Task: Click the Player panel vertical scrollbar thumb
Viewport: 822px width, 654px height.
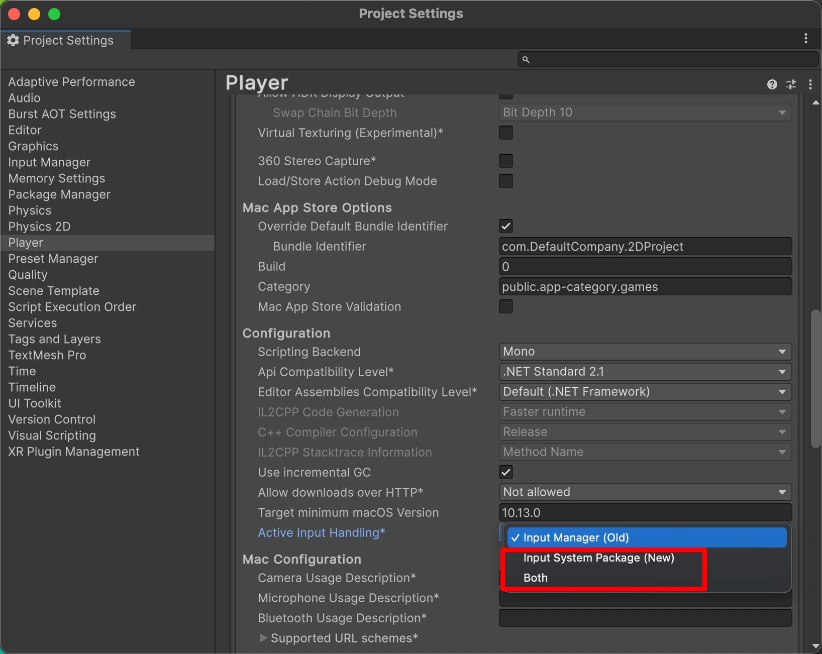Action: 816,379
